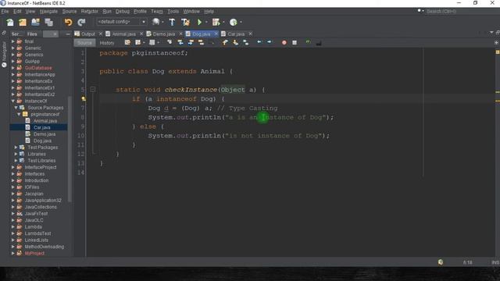500x281 pixels.
Task: Click the New Project icon
Action: coord(23,22)
